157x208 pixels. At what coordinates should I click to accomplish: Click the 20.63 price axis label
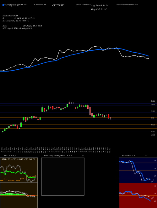point(153,125)
